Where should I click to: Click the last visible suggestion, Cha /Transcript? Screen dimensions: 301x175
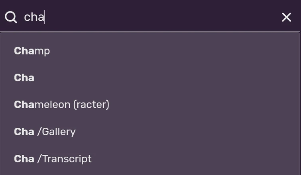pos(53,159)
